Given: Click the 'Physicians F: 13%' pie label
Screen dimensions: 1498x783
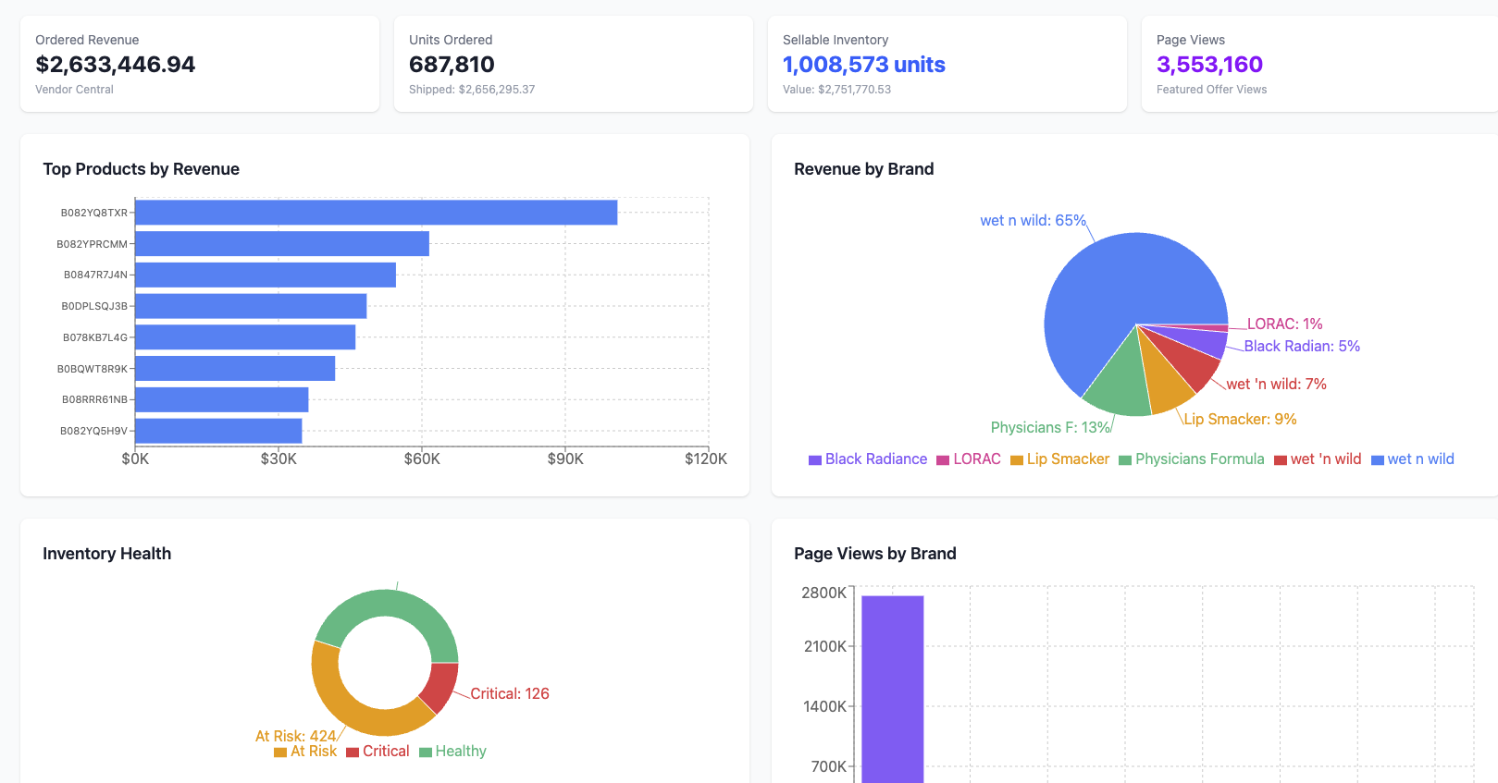Looking at the screenshot, I should pos(1050,428).
